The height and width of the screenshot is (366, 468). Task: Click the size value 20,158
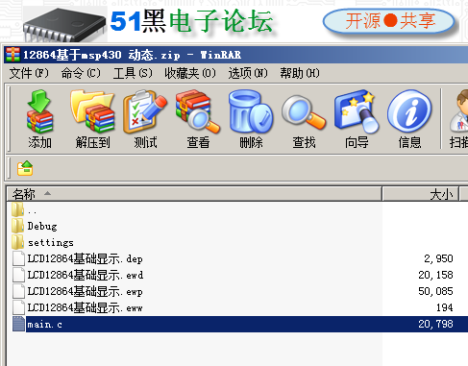[435, 275]
